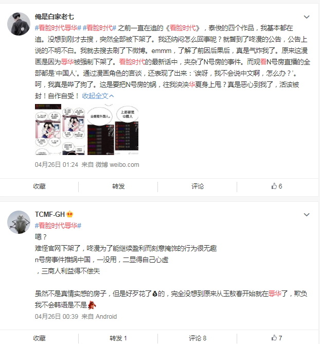Open the #看脸时代# hashtag in the first post
This screenshot has width=320, height=344.
99,28
